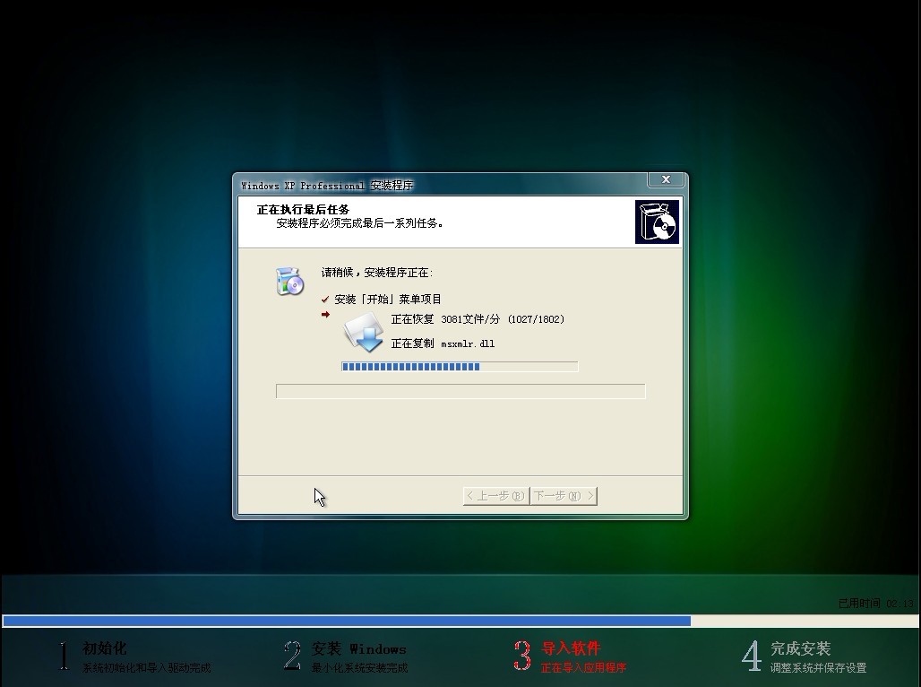Click the text 安装程序必须完成最后一系列任务。
Screen dimensions: 921x687
359,223
